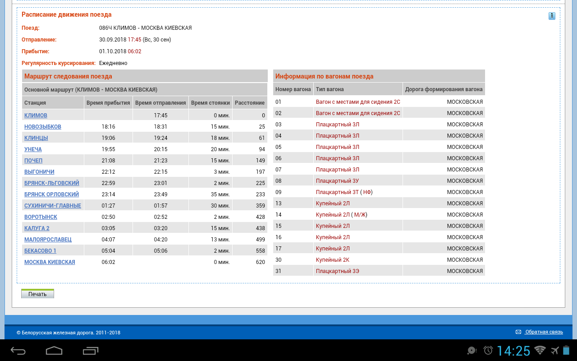Tap the Wi-Fi status icon

tap(540, 350)
